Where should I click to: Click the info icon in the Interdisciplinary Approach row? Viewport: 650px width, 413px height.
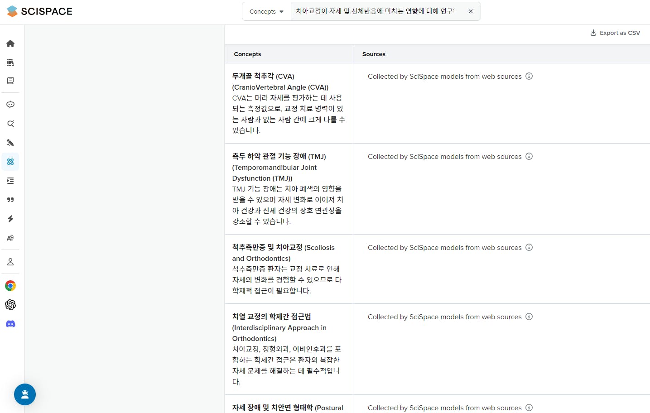pos(529,317)
